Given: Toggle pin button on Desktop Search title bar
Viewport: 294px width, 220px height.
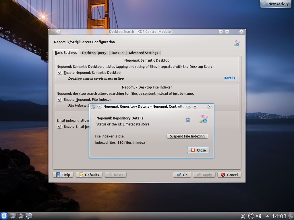Looking at the screenshot, I should [x=58, y=32].
